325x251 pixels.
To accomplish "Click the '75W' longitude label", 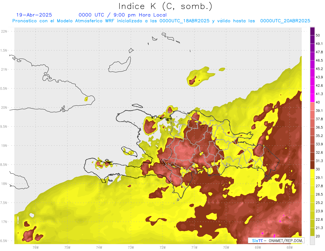I will (x=67, y=247).
